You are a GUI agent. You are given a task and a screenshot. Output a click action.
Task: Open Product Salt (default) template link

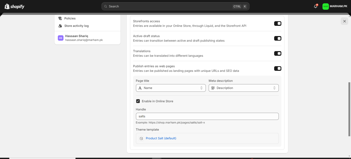(161, 138)
